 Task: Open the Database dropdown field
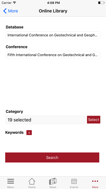point(53,35)
